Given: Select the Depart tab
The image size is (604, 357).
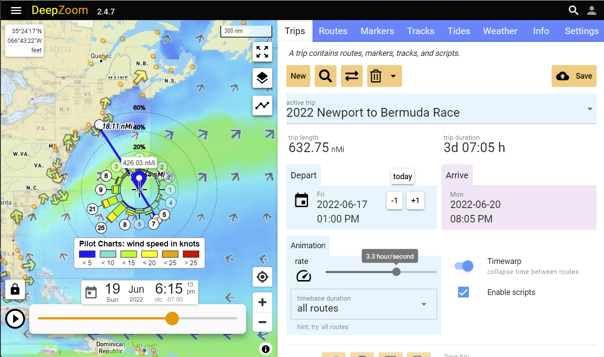Looking at the screenshot, I should [304, 175].
